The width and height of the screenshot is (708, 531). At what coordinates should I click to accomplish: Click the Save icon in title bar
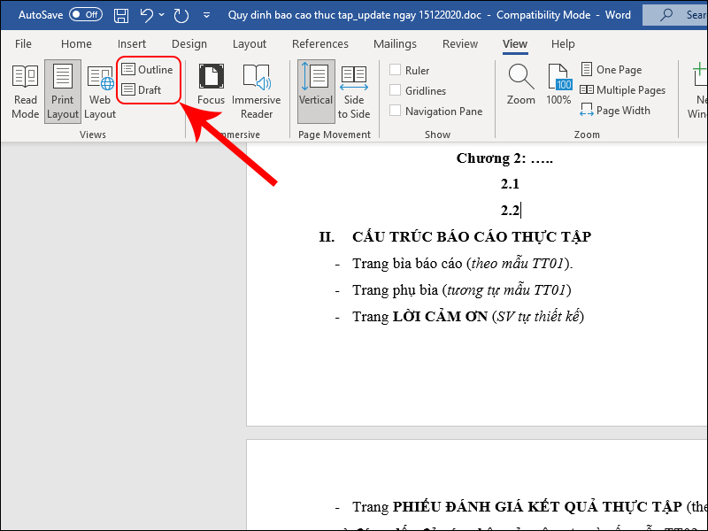pos(121,15)
